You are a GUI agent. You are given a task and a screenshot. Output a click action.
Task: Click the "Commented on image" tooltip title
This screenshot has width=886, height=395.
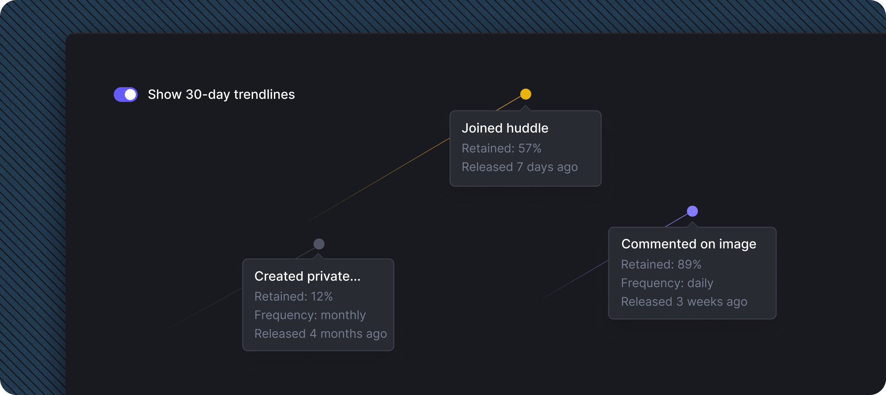point(688,244)
